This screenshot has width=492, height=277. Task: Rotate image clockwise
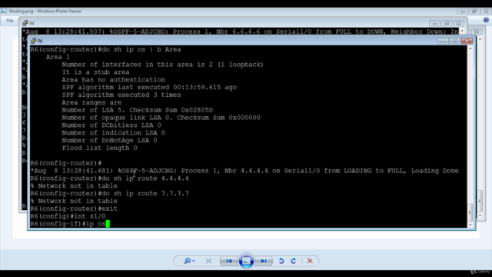[x=294, y=261]
